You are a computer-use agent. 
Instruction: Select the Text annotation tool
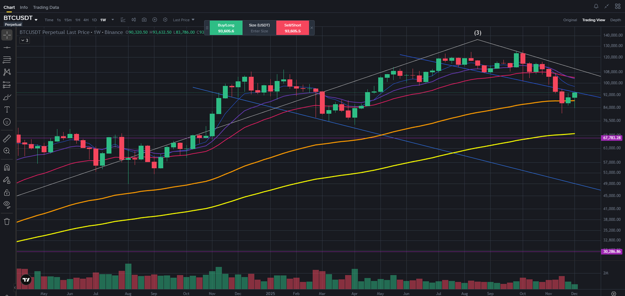coord(7,110)
